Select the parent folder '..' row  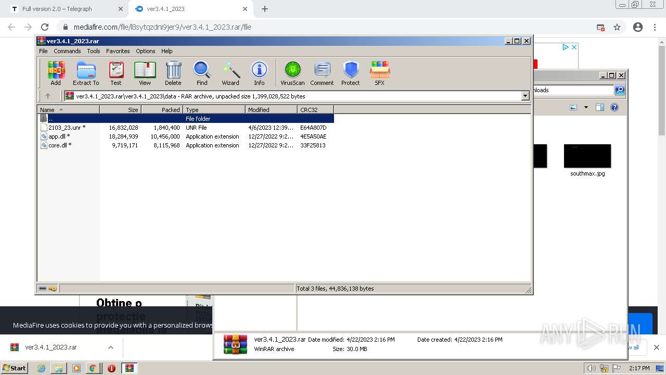(x=186, y=119)
